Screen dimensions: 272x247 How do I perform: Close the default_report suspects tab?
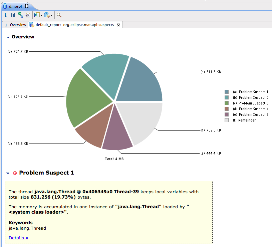point(118,25)
